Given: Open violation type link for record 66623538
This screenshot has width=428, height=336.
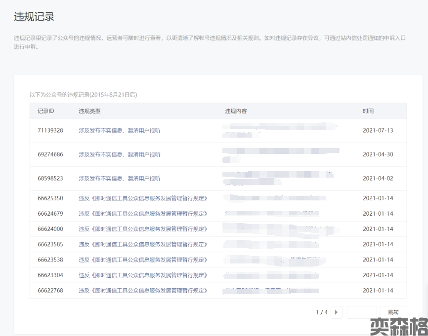Looking at the screenshot, I should [x=143, y=260].
